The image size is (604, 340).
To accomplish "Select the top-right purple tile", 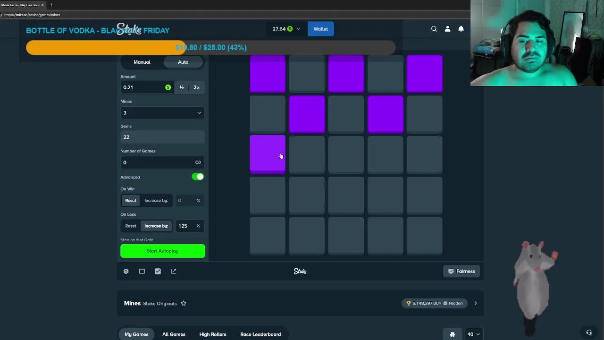I will 425,73.
